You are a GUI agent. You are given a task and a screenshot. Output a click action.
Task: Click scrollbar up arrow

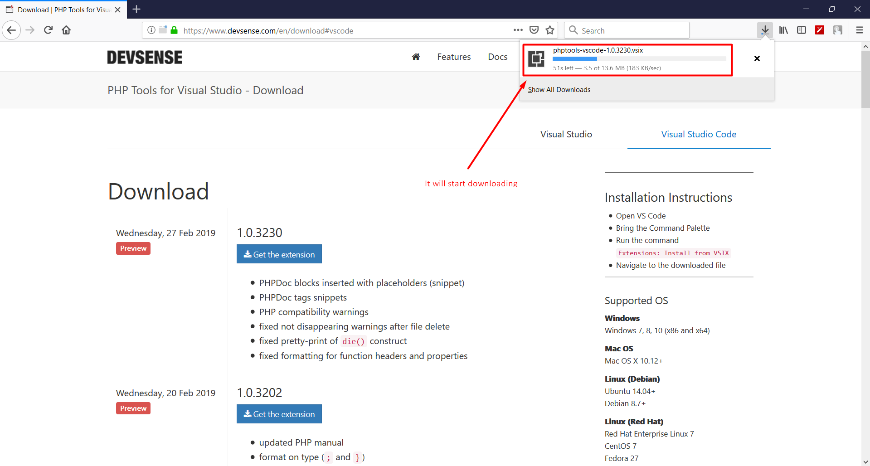click(865, 46)
